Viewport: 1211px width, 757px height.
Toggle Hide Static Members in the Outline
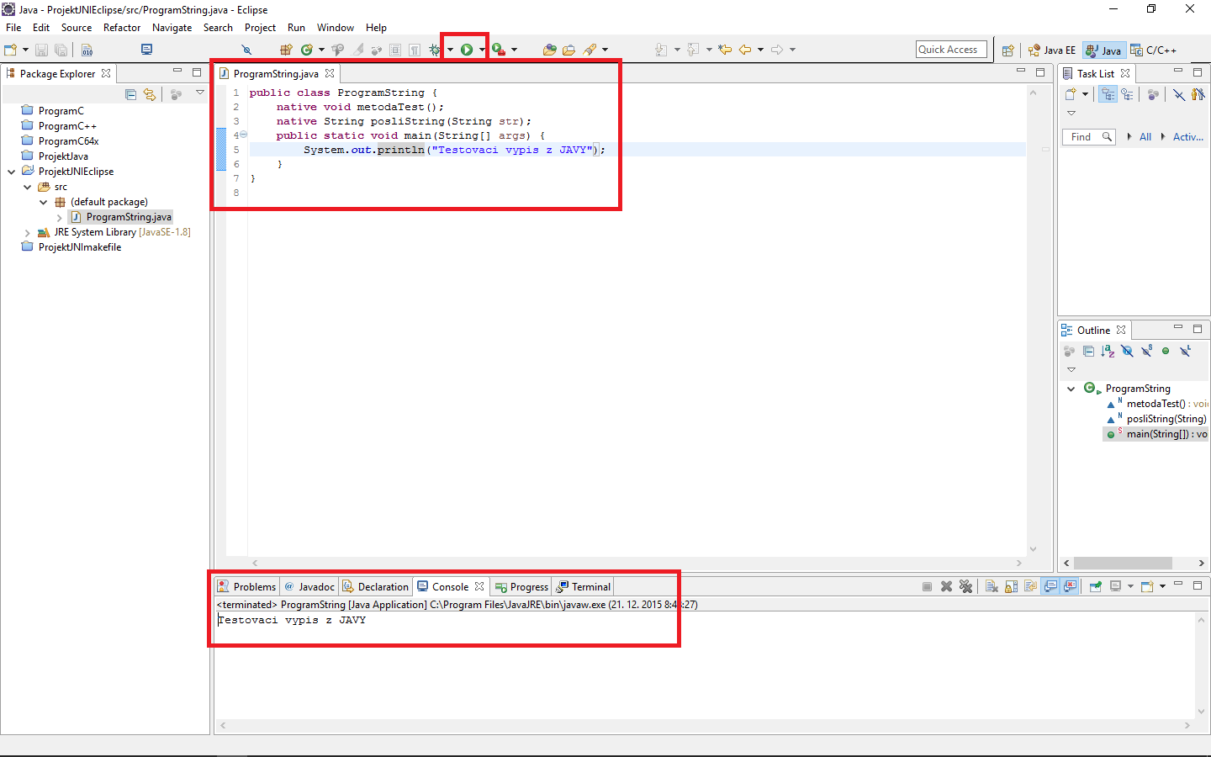pyautogui.click(x=1147, y=351)
